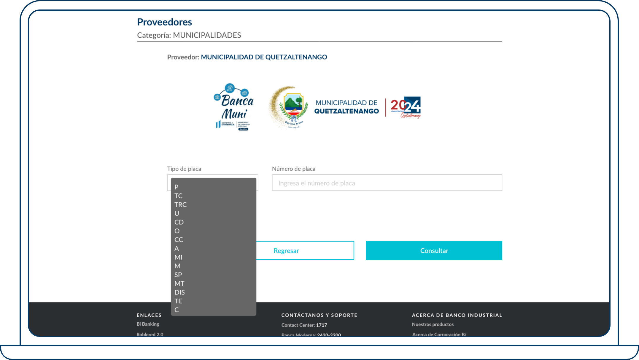Open the Nuestros productos footer link
639x360 pixels.
click(433, 324)
